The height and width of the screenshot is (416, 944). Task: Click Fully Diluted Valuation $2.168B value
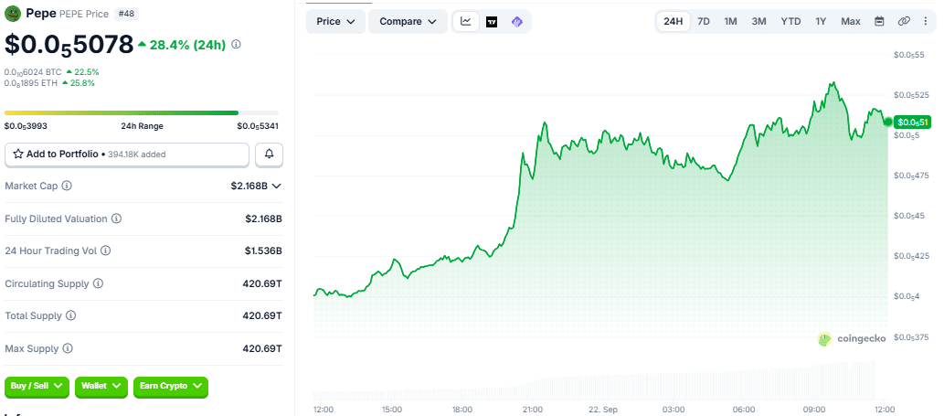click(x=263, y=219)
